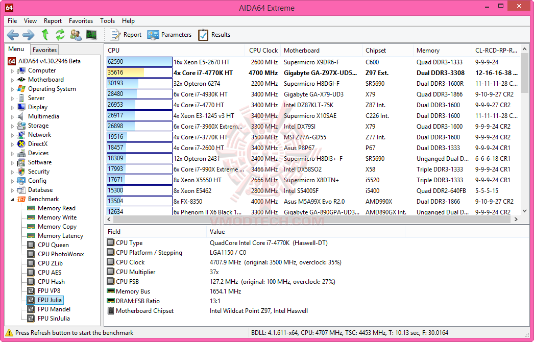534x342 pixels.
Task: Select CPU PhotoWorxx benchmark
Action: pyautogui.click(x=61, y=254)
